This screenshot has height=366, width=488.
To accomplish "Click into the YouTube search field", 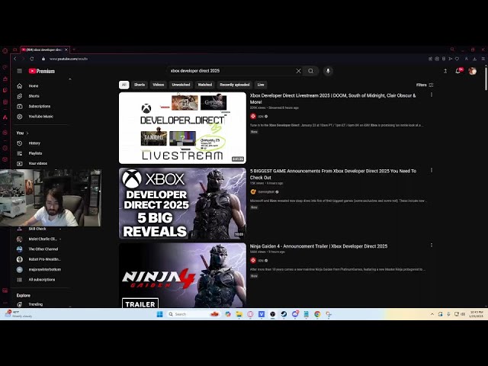I will click(232, 71).
